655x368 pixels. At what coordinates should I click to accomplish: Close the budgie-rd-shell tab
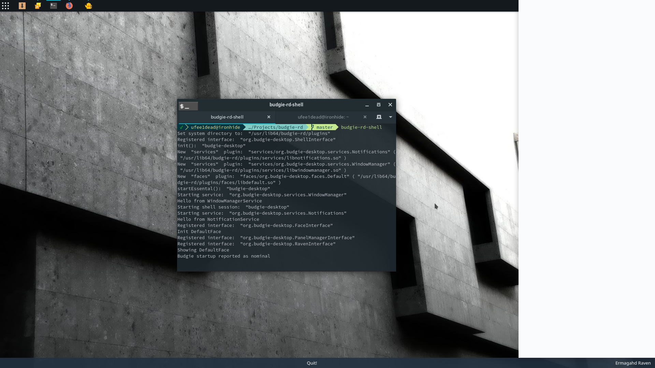[269, 117]
